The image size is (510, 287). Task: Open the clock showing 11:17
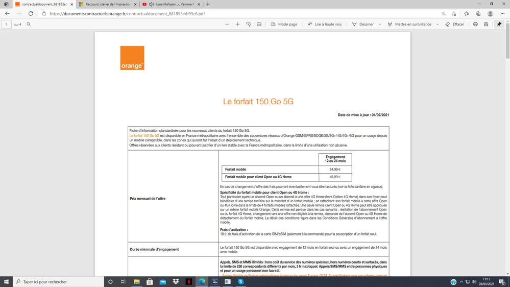(x=486, y=281)
